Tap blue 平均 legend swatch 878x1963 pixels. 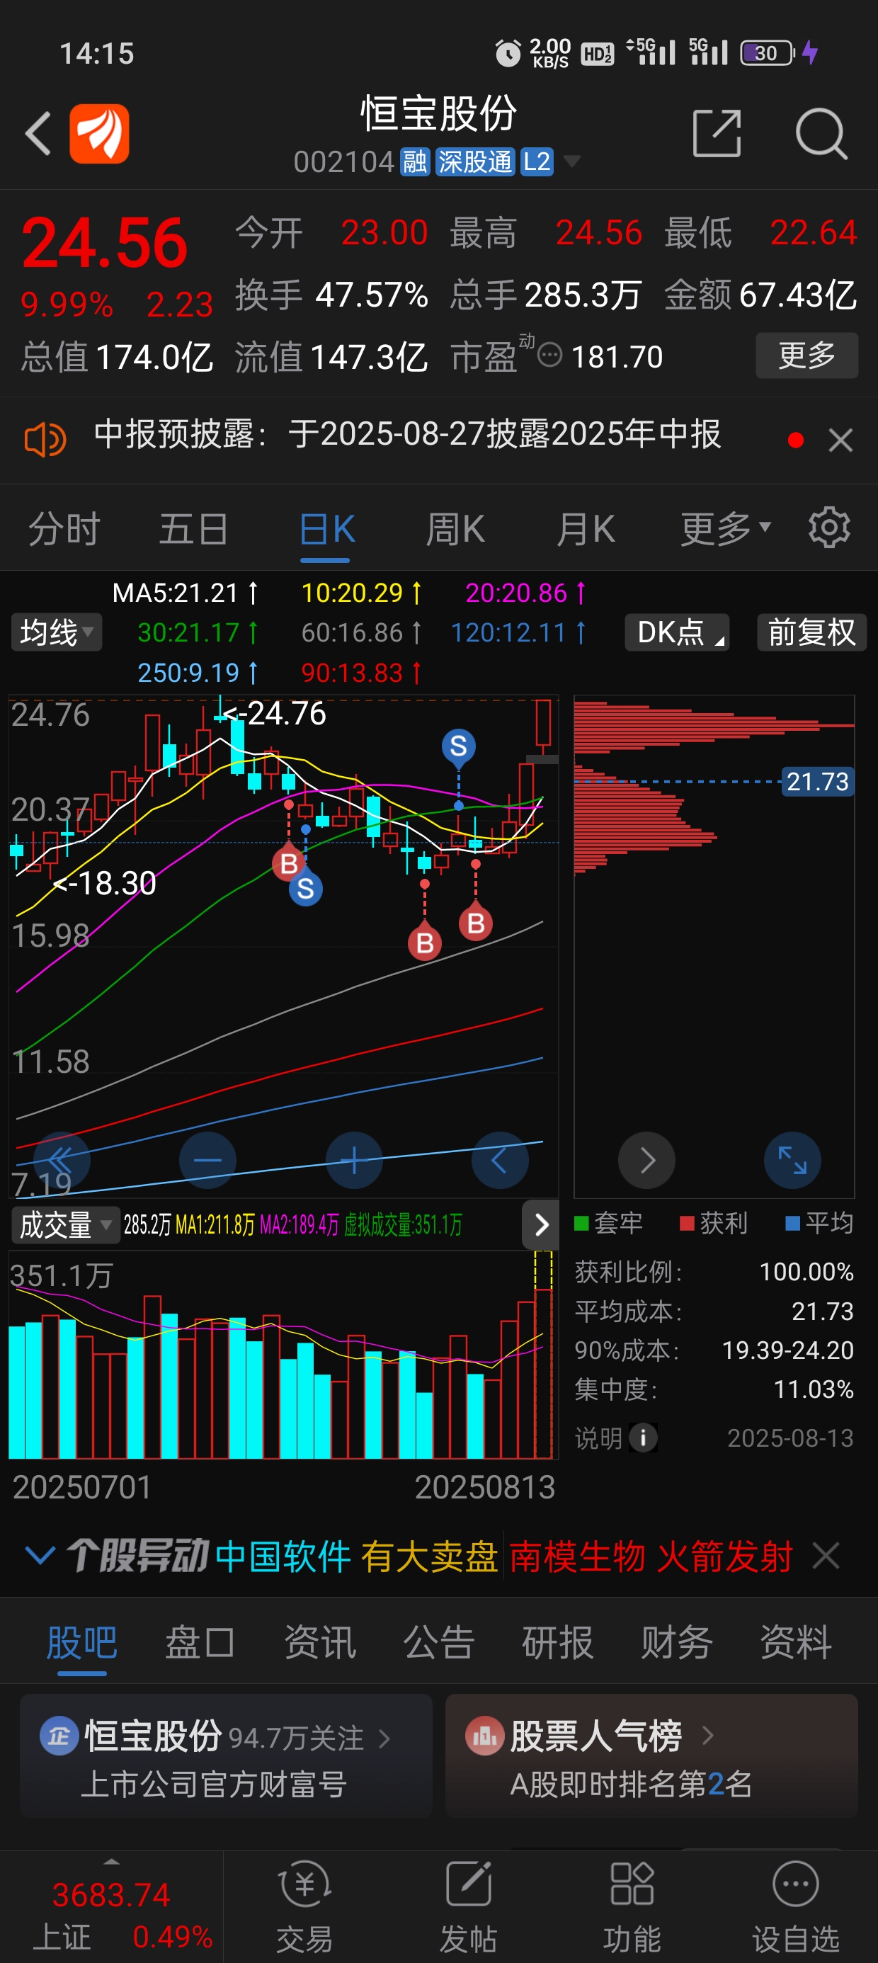point(792,1223)
